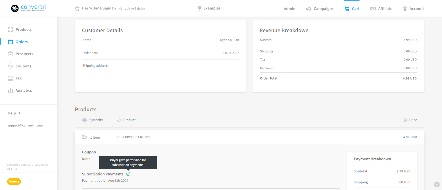442x190 pixels.
Task: Click the Admin link
Action: tap(290, 9)
